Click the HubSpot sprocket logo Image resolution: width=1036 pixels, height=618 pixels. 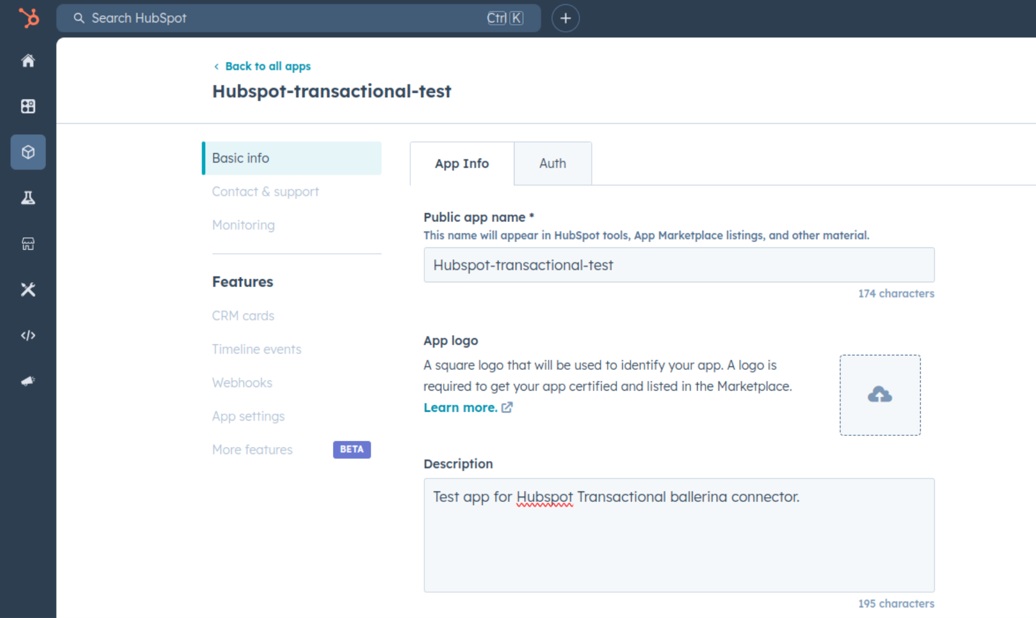28,18
